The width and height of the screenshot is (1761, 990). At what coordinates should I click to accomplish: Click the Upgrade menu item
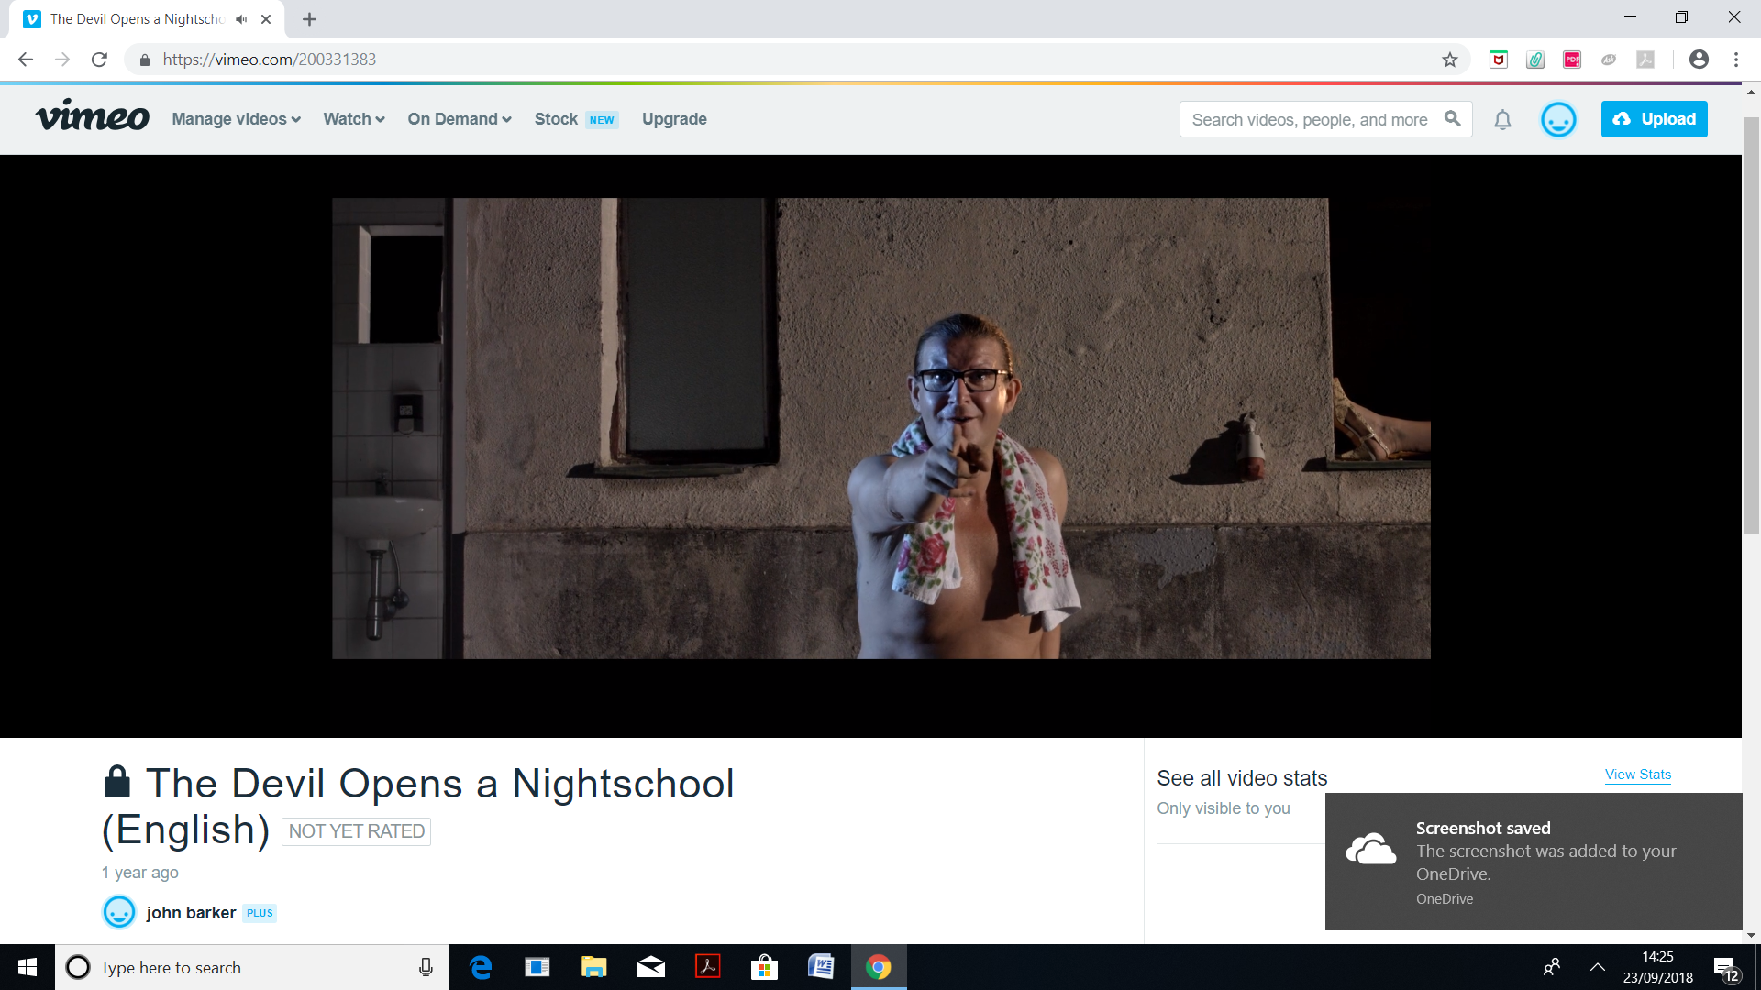point(674,119)
